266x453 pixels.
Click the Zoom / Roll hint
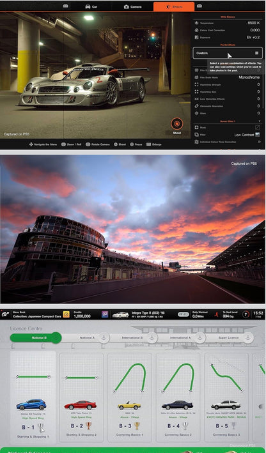[x=71, y=144]
